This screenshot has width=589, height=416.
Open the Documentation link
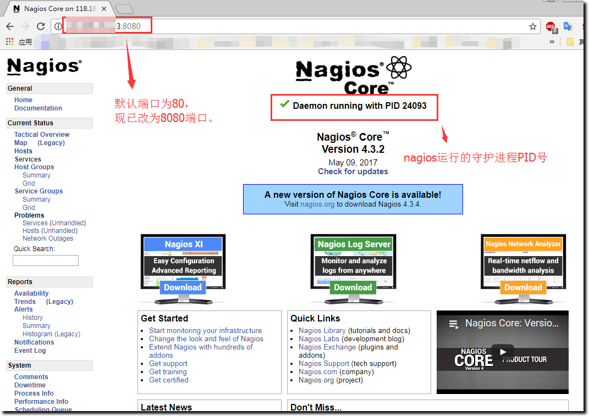click(38, 108)
